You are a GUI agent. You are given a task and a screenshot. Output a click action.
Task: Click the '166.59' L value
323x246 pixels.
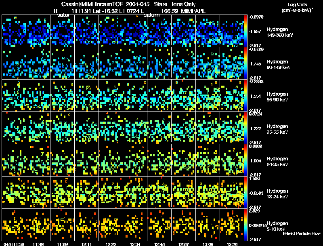pos(170,11)
